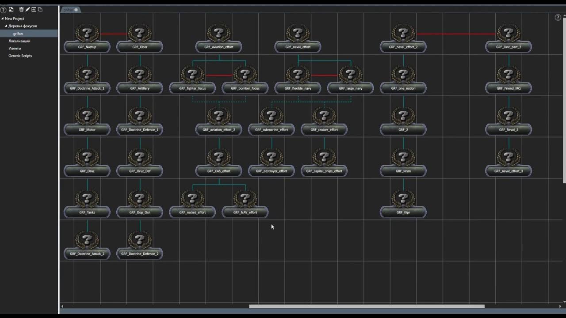Select Generic Scripts in project tree
Viewport: 566px width, 318px height.
[x=20, y=56]
